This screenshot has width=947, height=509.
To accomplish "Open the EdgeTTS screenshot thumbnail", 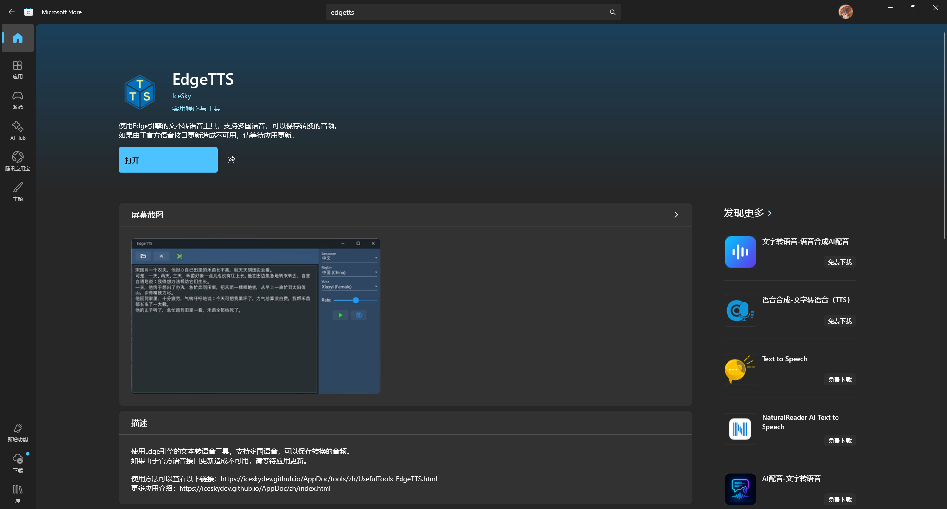I will 255,316.
